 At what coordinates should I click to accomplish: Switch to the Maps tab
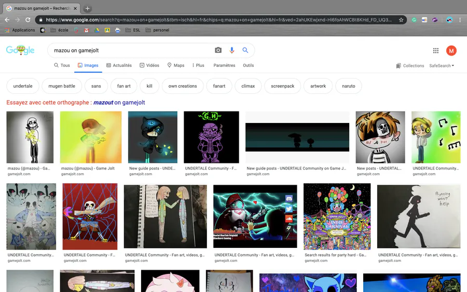[176, 65]
